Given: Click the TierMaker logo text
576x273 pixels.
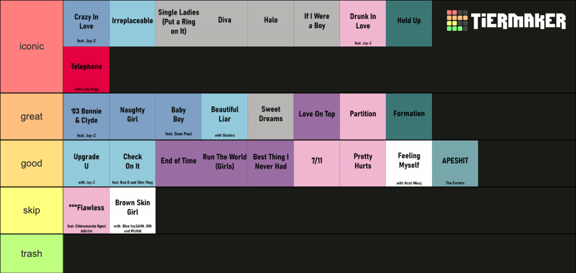Looking at the screenshot, I should click(x=518, y=21).
